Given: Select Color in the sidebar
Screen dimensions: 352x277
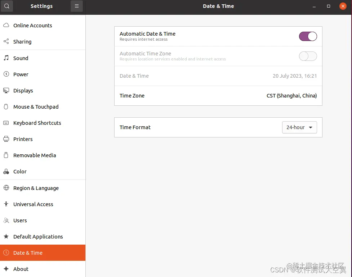Looking at the screenshot, I should tap(43, 172).
